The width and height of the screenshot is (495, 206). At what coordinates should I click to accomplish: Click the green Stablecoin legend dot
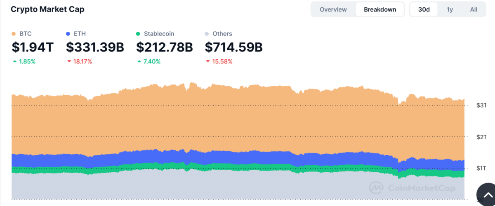(x=139, y=34)
